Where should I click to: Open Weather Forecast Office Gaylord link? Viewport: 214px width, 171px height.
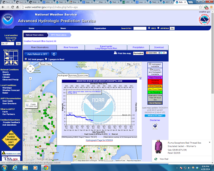coord(40,41)
